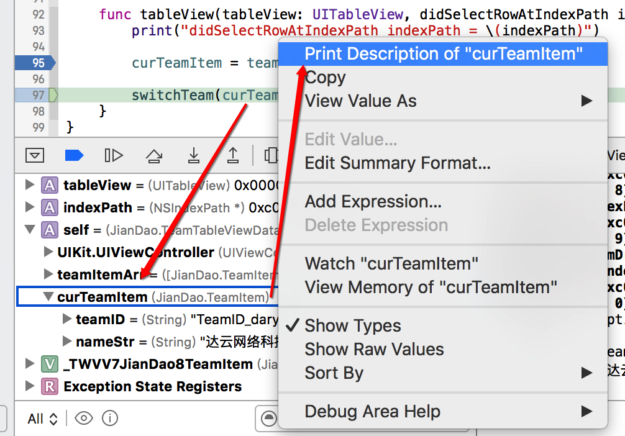
Task: Click line number 99 in gutter
Action: point(39,127)
